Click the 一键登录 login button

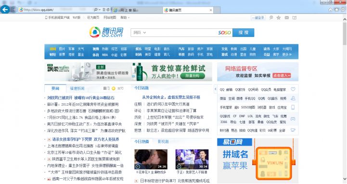(x=258, y=18)
